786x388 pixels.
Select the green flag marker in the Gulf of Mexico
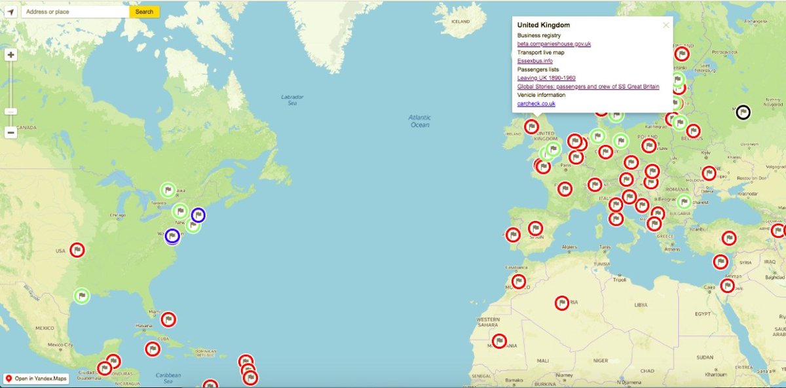click(x=82, y=296)
